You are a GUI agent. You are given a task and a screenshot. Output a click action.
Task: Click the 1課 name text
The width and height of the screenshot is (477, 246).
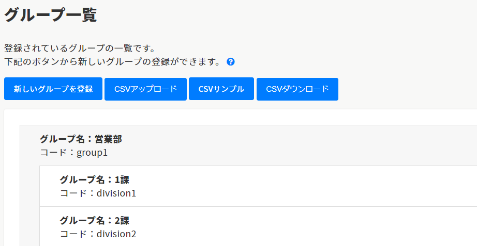click(122, 180)
